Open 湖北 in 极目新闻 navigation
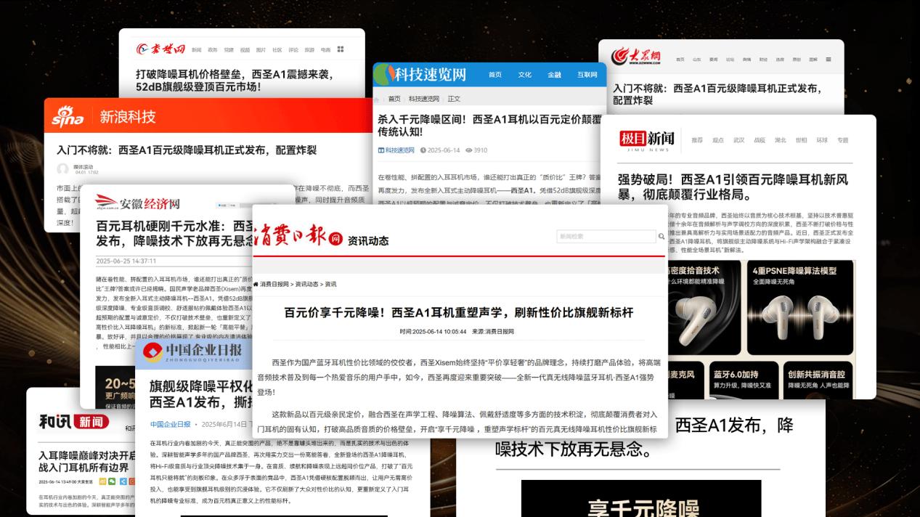 click(x=781, y=140)
